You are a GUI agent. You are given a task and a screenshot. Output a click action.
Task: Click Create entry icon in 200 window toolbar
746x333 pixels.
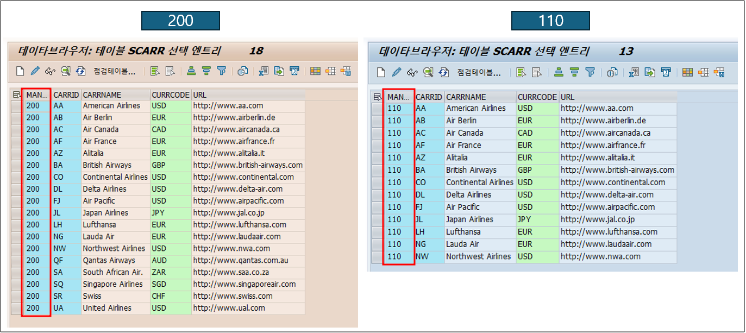(20, 71)
